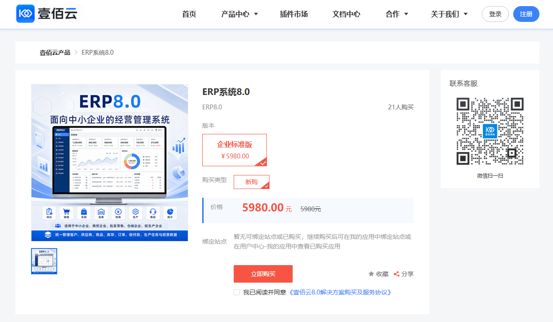
Task: Open the 合作 menu
Action: 393,14
